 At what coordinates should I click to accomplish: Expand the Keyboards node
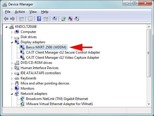coord(12,78)
